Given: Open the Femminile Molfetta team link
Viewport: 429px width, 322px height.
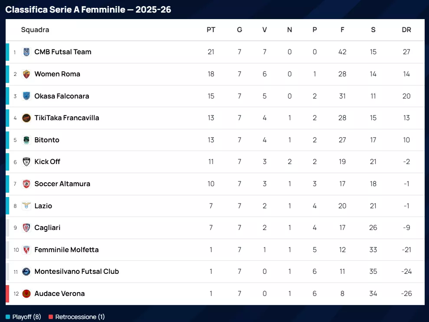Looking at the screenshot, I should point(66,250).
